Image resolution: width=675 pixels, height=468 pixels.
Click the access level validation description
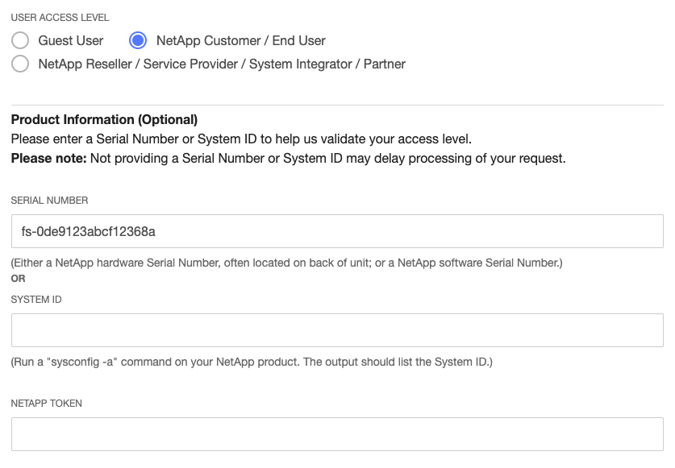[x=242, y=138]
